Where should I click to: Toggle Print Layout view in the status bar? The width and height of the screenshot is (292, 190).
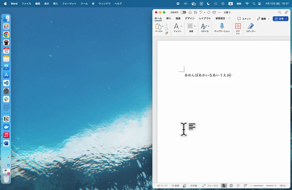coord(224,186)
